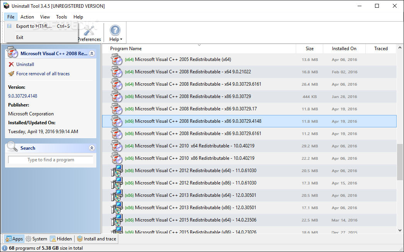Screen dimensions: 404x252
Task: Collapse the Microsoft Visual C++ 2008 details panel
Action: tap(92, 53)
